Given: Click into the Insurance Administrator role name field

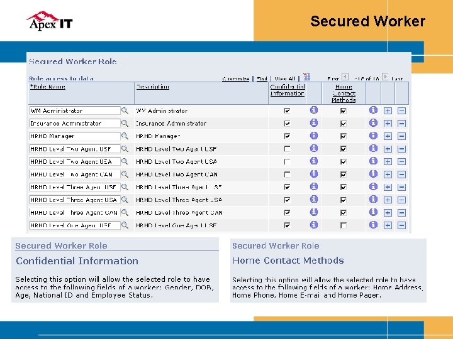Looking at the screenshot, I should coord(75,124).
